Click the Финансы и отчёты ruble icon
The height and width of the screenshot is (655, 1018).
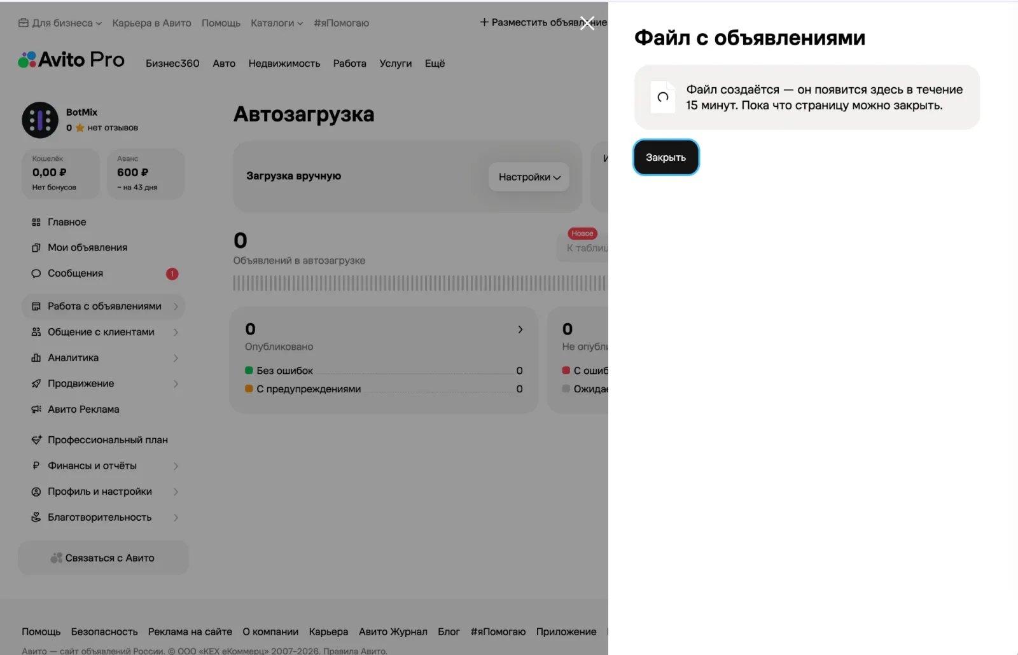[x=36, y=465]
